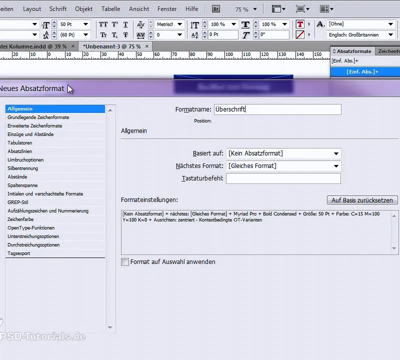The image size is (400, 360).
Task: Open the Objekt menu
Action: click(83, 9)
